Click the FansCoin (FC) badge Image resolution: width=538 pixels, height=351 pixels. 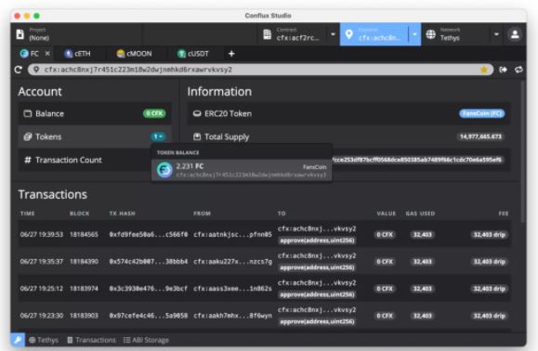click(x=482, y=113)
